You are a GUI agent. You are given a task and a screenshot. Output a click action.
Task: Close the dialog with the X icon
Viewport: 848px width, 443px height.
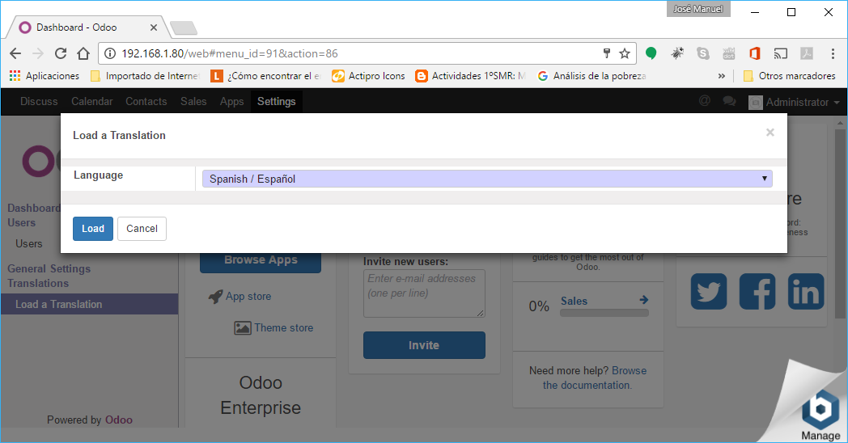point(770,133)
